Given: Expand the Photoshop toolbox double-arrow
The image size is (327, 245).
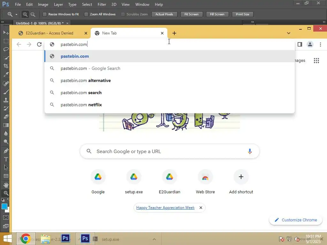Looking at the screenshot, I should click(3, 22).
